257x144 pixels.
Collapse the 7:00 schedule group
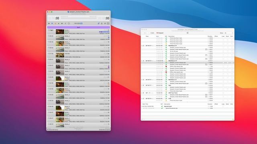pos(142,99)
